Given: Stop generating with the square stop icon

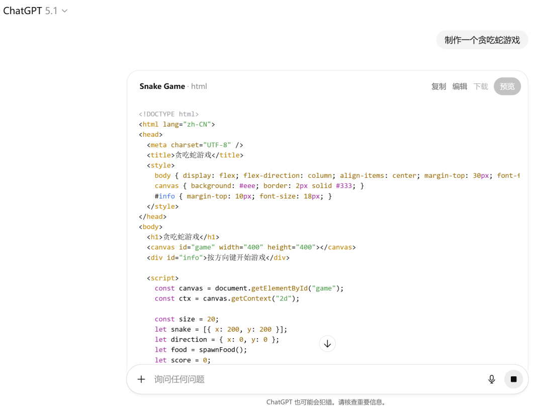Looking at the screenshot, I should [513, 379].
